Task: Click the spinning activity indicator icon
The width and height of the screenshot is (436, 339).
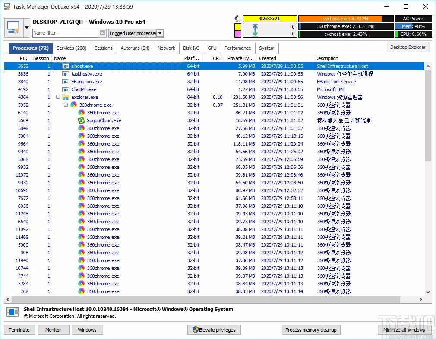Action: (x=237, y=19)
